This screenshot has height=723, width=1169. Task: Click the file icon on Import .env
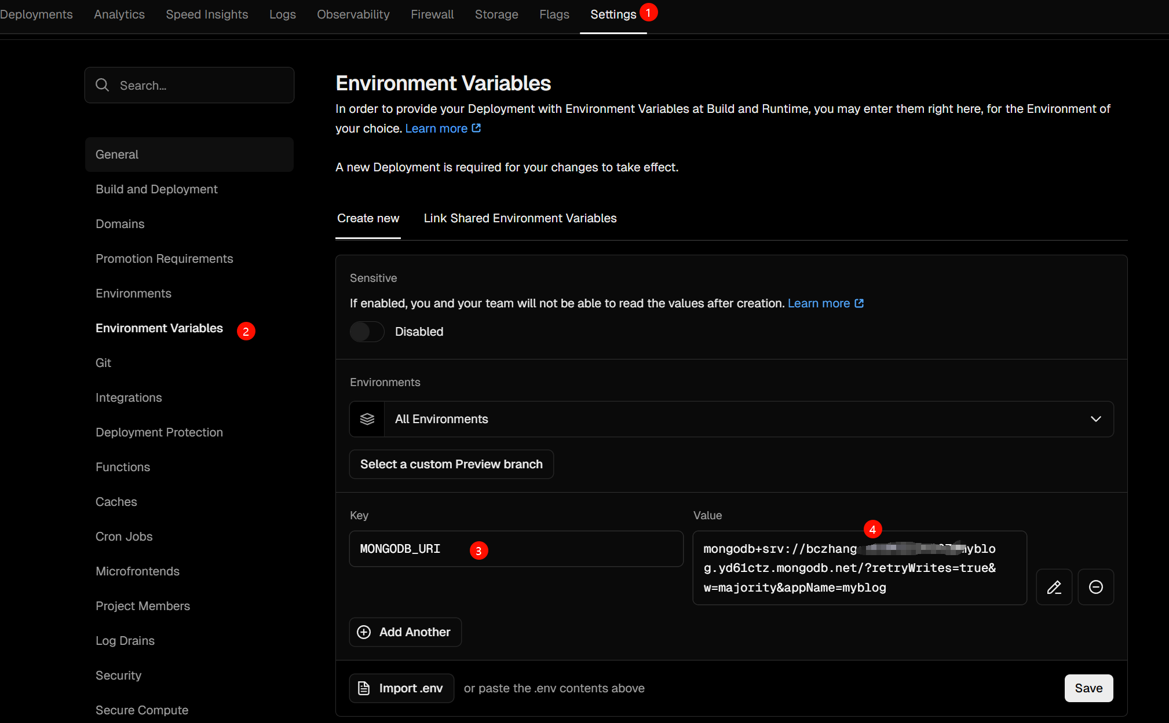click(x=364, y=688)
